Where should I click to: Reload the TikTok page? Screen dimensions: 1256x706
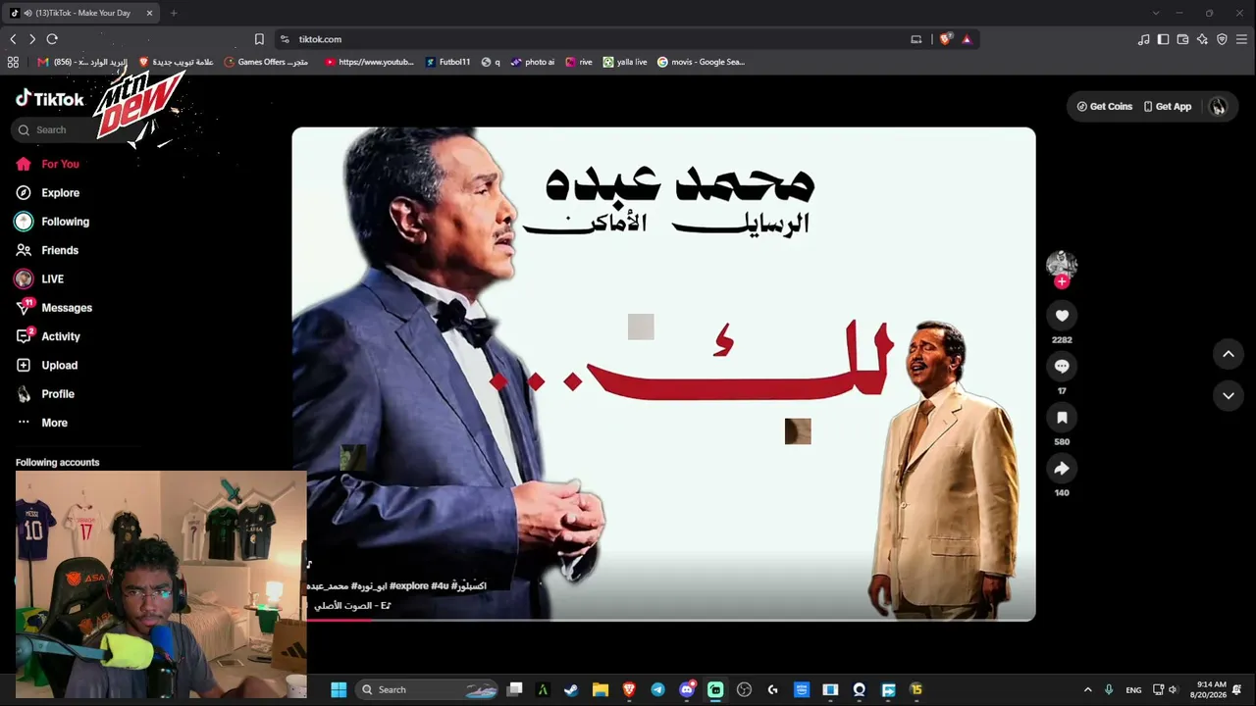pyautogui.click(x=52, y=39)
